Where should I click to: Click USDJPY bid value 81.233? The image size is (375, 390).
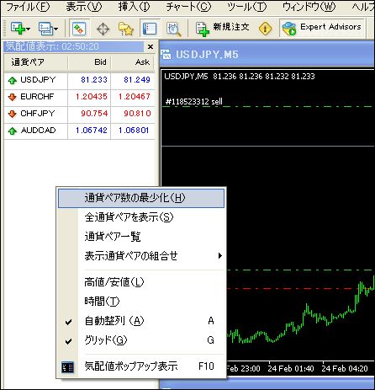[x=94, y=80]
